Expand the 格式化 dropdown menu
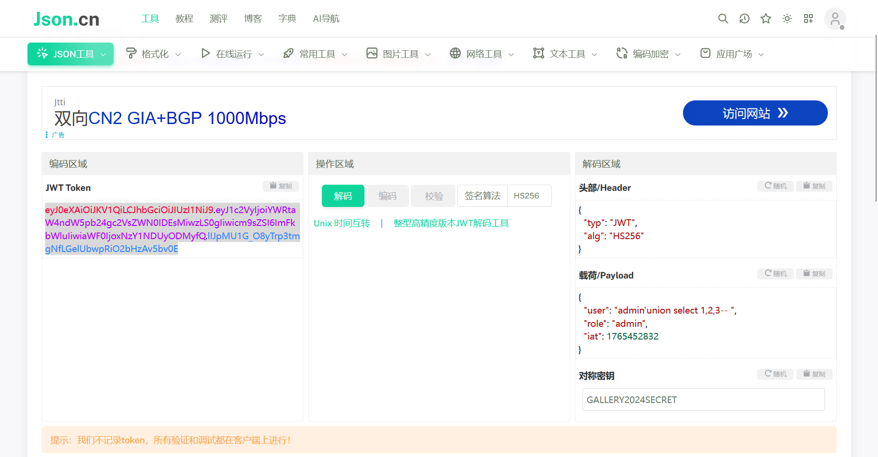The image size is (878, 457). 154,54
